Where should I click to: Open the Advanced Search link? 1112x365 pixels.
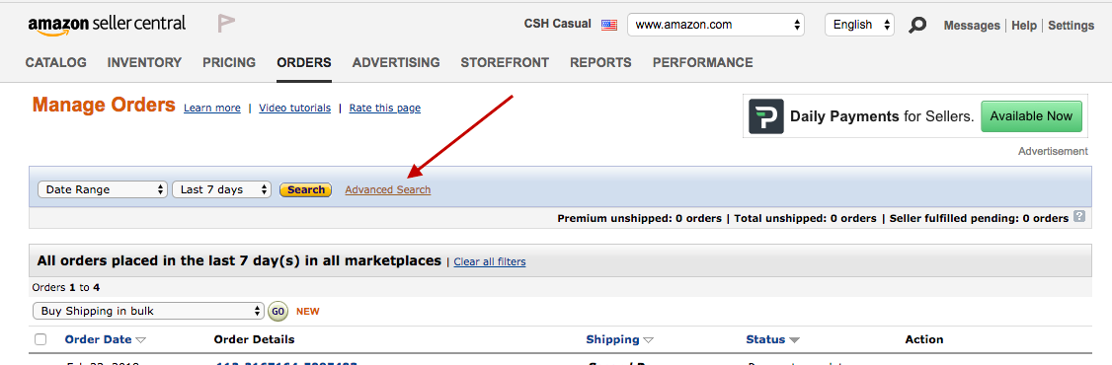(388, 190)
